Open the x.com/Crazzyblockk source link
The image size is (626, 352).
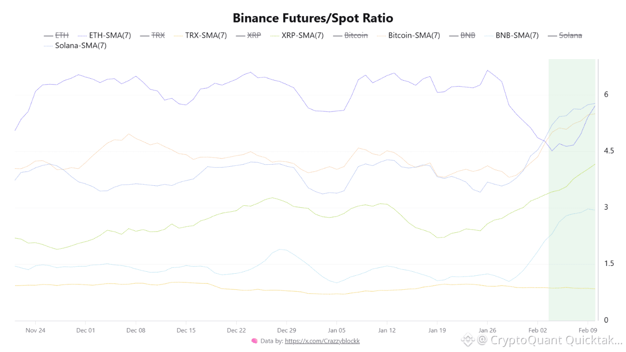click(322, 341)
